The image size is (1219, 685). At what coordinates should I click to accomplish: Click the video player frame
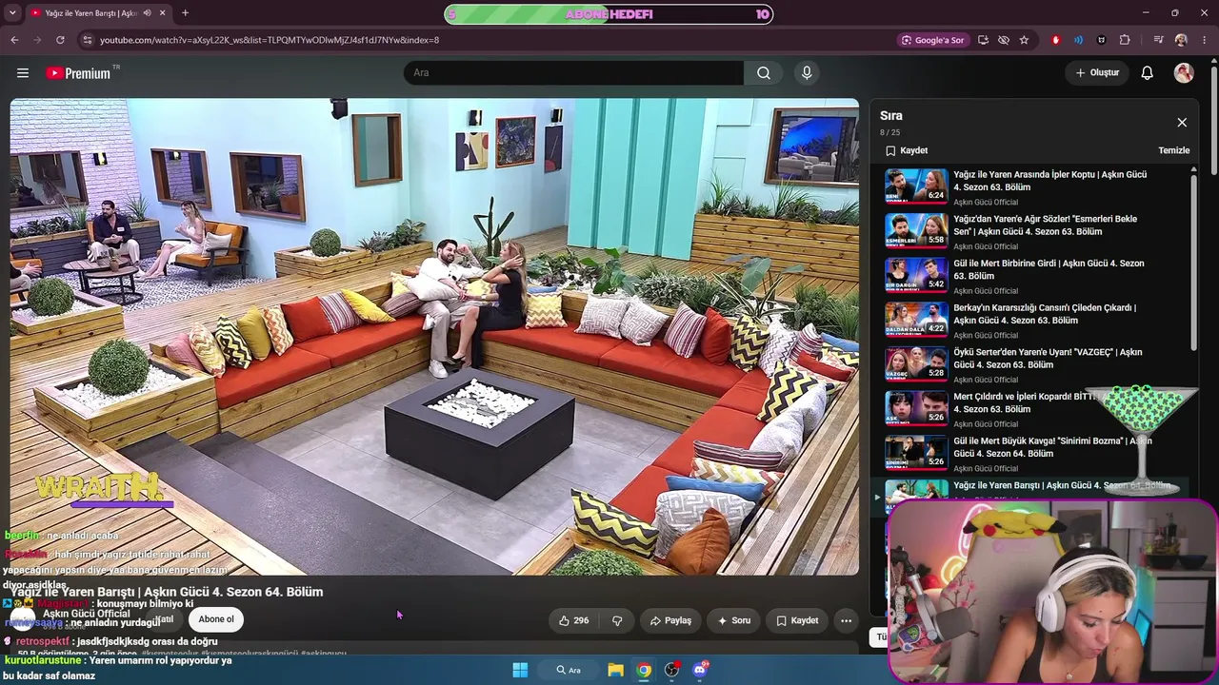click(x=434, y=337)
